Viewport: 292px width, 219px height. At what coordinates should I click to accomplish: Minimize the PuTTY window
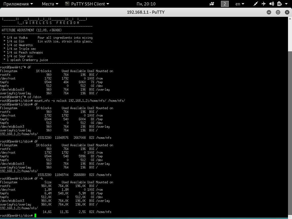269,12
